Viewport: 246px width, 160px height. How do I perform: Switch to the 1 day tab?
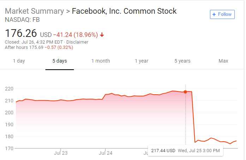(x=19, y=61)
